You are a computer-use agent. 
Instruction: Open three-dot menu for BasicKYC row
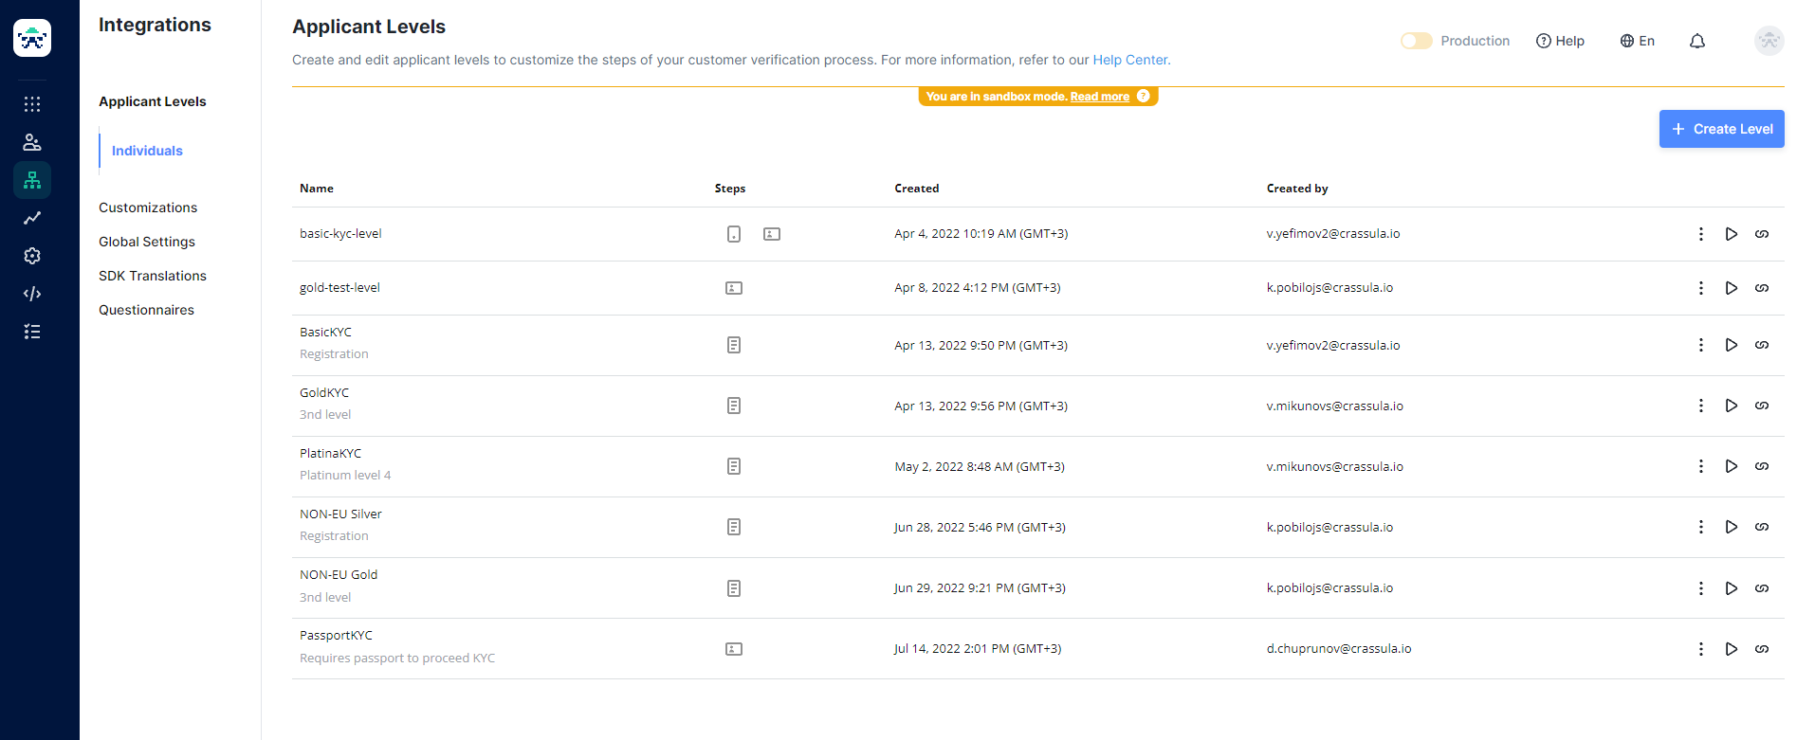click(1700, 345)
